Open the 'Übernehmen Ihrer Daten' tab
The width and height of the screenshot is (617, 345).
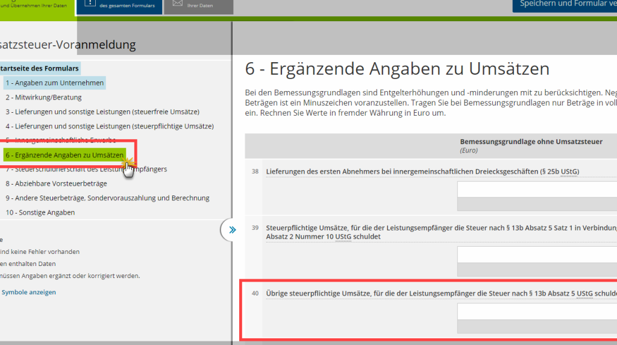(x=36, y=6)
